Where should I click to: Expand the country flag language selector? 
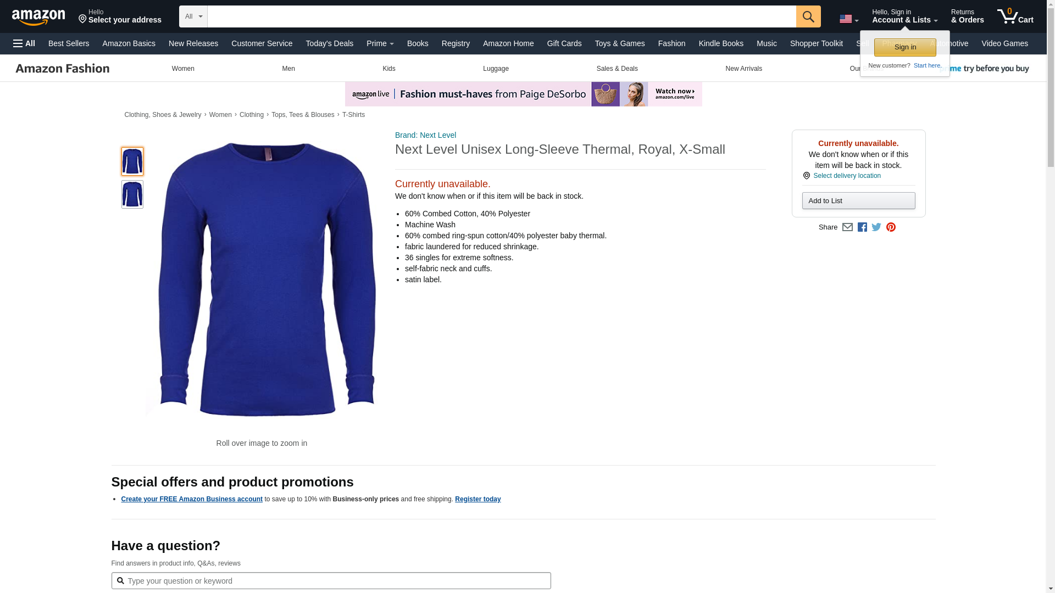pos(848,19)
